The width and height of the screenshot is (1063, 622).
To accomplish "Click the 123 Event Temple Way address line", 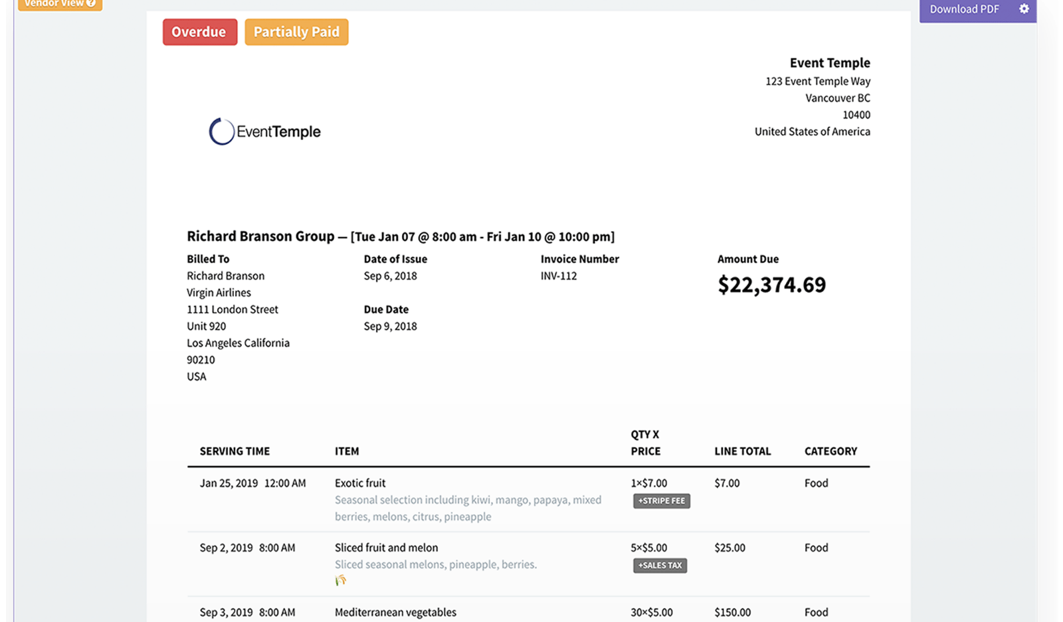I will pos(818,81).
